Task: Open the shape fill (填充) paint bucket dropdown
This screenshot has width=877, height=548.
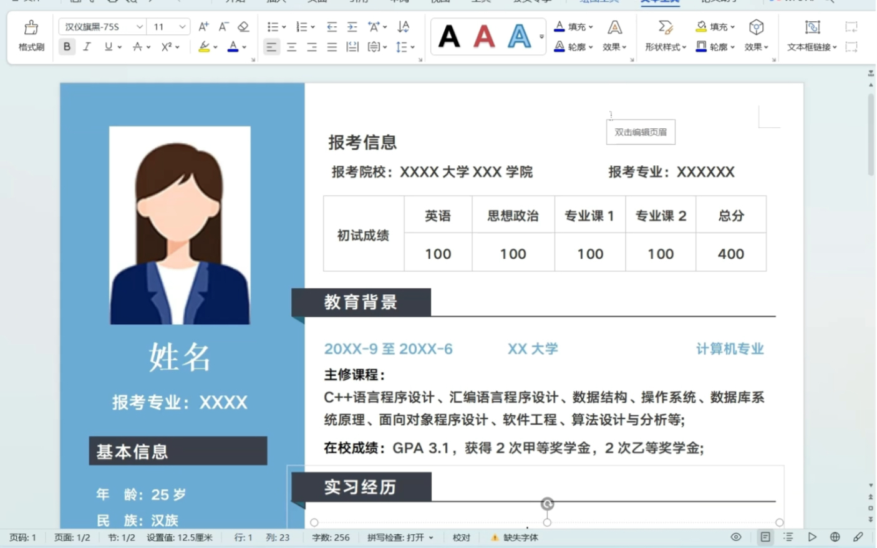Action: click(715, 27)
